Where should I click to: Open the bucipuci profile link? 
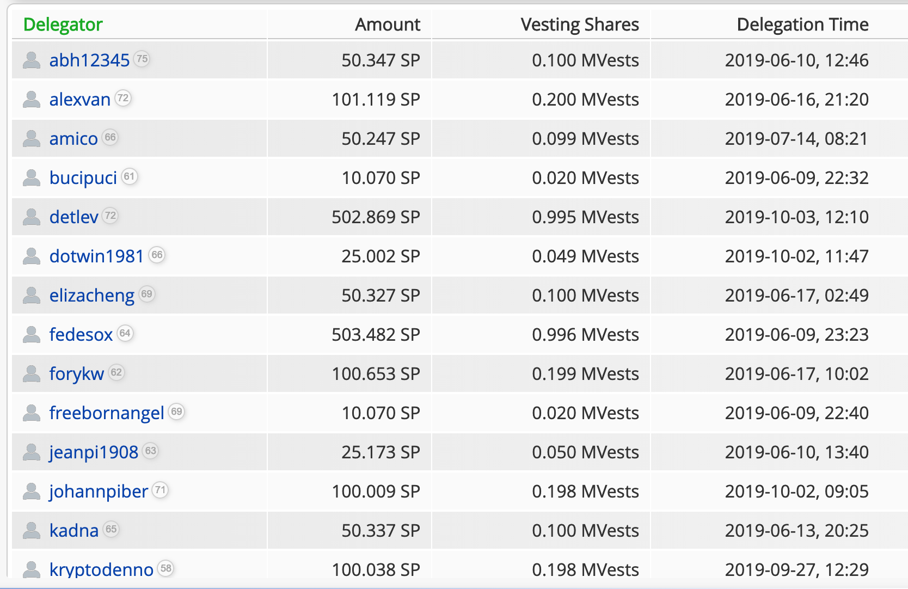83,178
